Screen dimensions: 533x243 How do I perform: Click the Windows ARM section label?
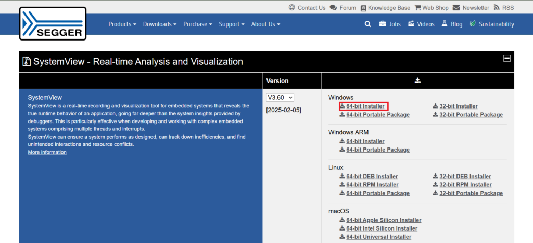(348, 132)
